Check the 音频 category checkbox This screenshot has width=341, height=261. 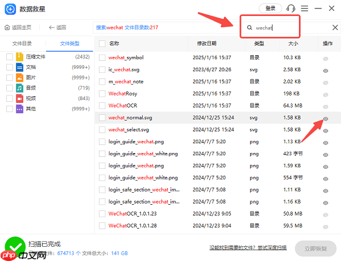point(10,88)
